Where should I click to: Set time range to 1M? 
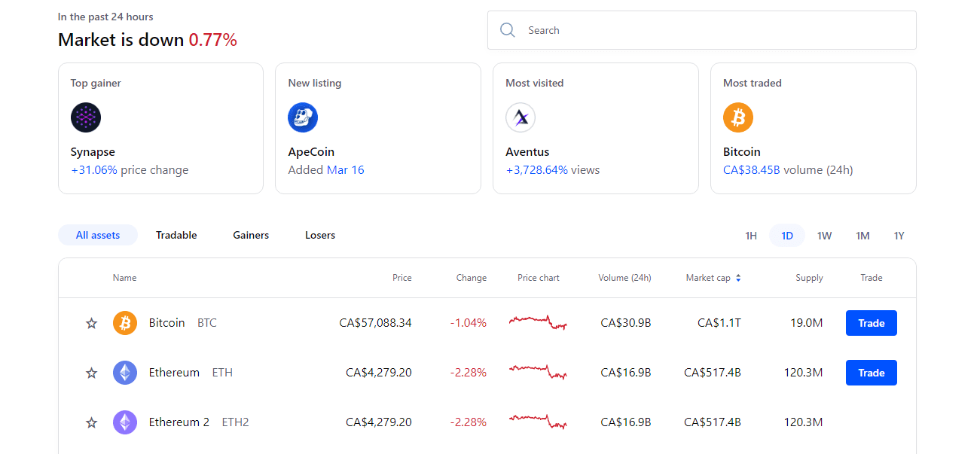pyautogui.click(x=862, y=236)
